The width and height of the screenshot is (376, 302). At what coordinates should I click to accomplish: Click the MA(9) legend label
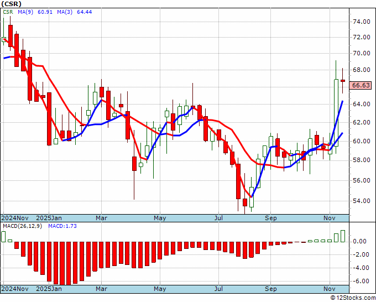pos(25,12)
